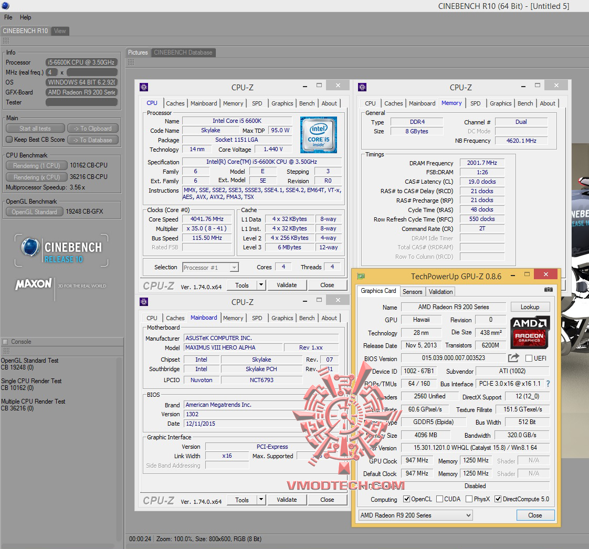The height and width of the screenshot is (549, 589).
Task: Open the File menu
Action: tap(8, 17)
